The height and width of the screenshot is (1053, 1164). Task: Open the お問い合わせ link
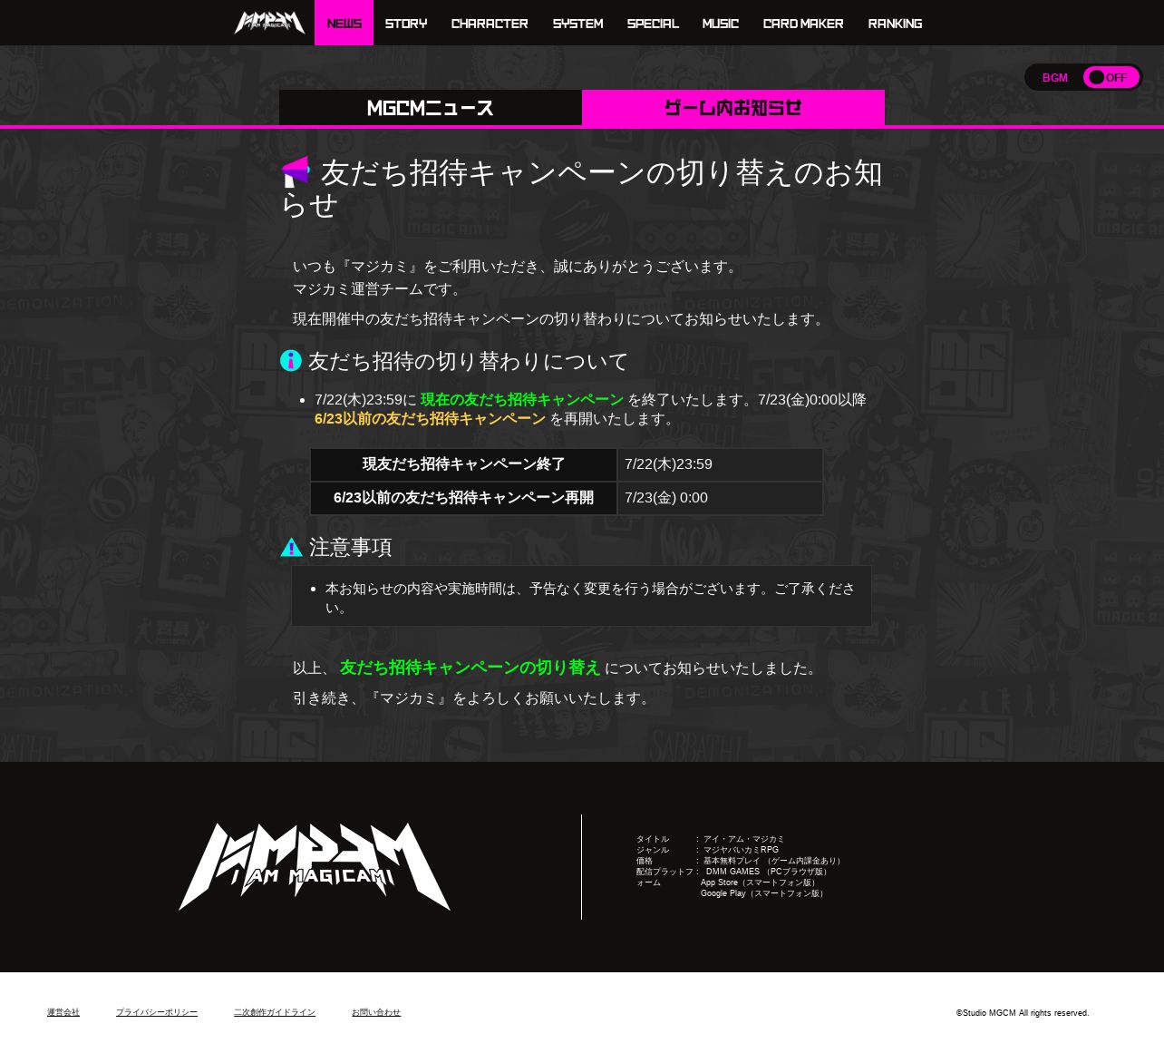point(376,1012)
